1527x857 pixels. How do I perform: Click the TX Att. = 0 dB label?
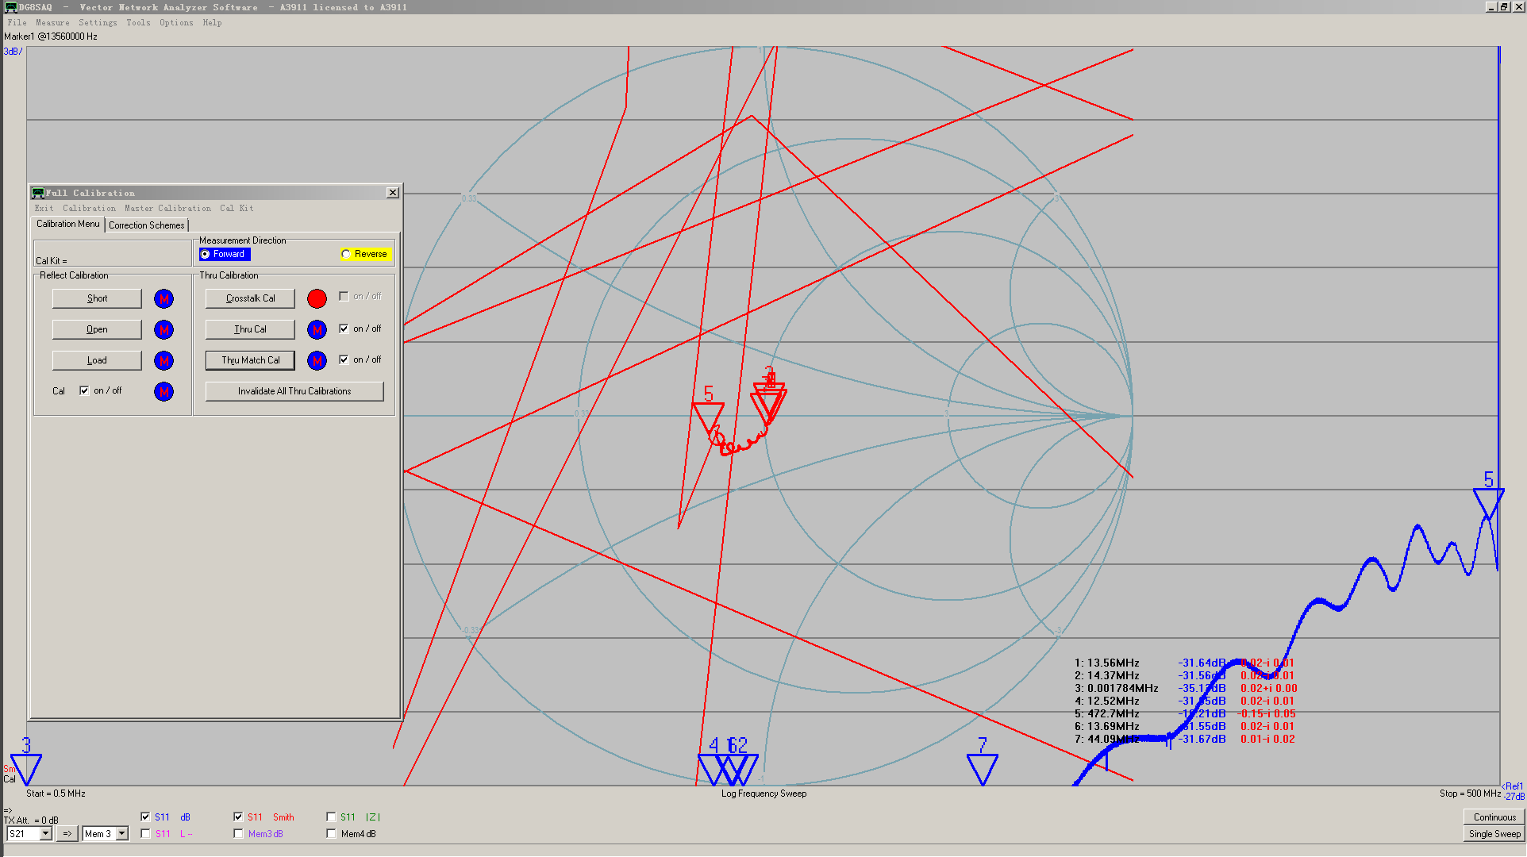[x=31, y=820]
